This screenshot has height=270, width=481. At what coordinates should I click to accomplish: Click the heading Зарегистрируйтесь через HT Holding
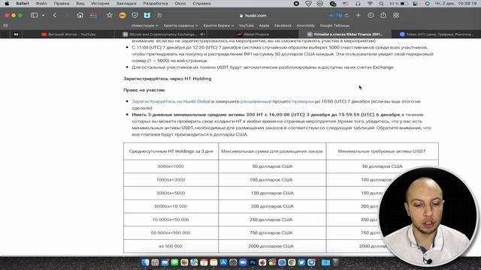pyautogui.click(x=167, y=79)
